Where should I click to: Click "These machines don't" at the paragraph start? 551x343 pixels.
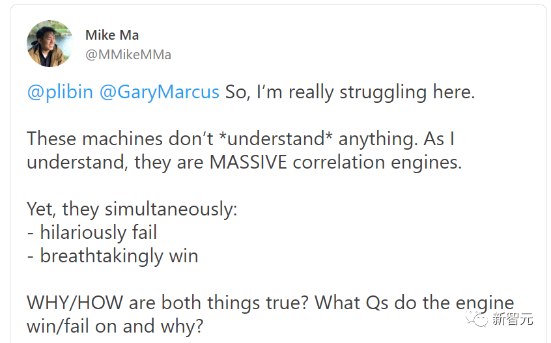[120, 139]
